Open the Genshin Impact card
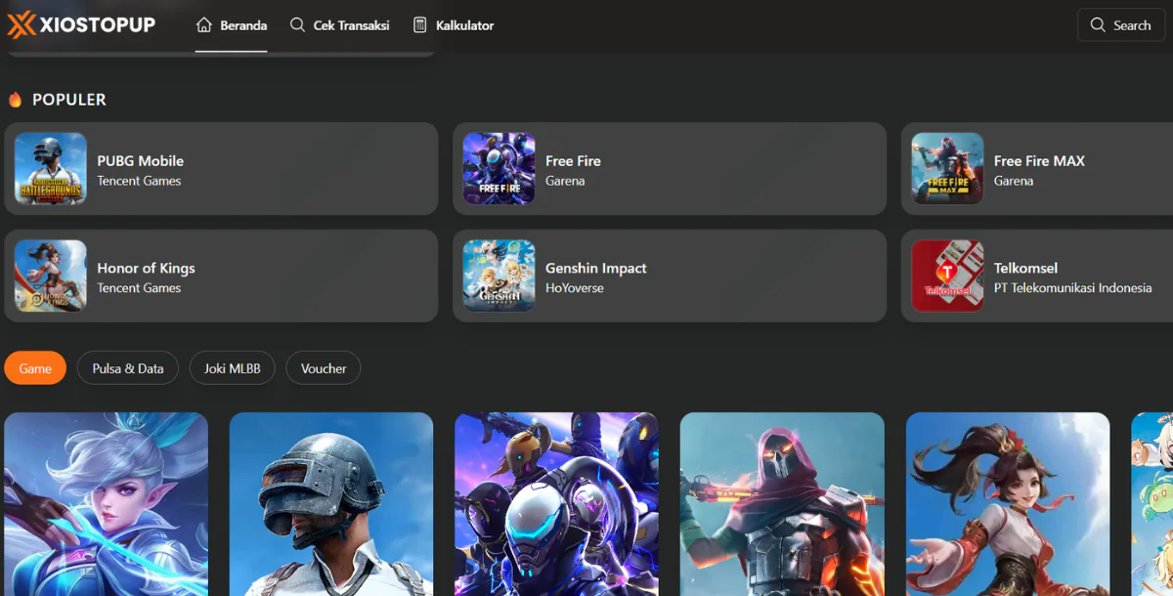This screenshot has width=1173, height=596. (x=670, y=277)
